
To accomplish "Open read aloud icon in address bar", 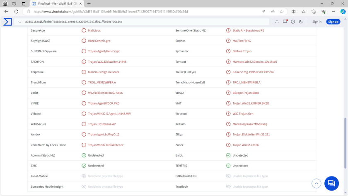I will (x=272, y=12).
